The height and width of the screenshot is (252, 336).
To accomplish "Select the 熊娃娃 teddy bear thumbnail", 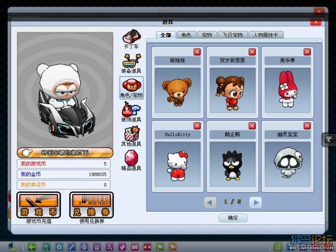I will pos(178,90).
